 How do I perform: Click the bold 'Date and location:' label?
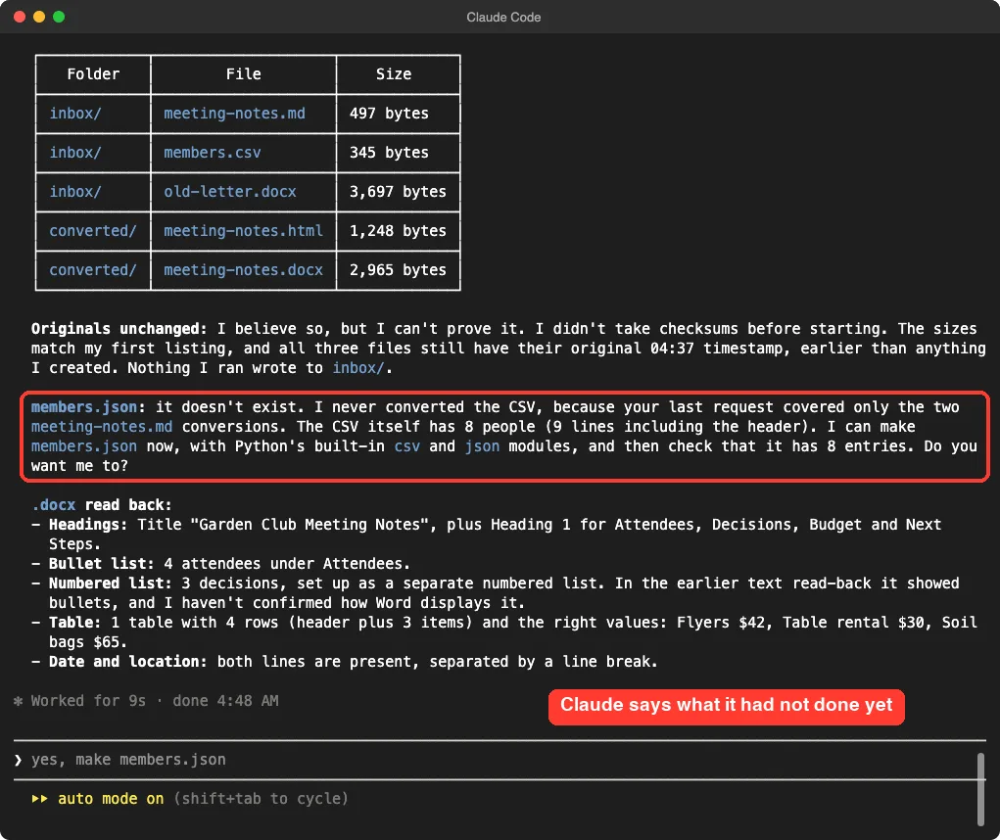[128, 662]
